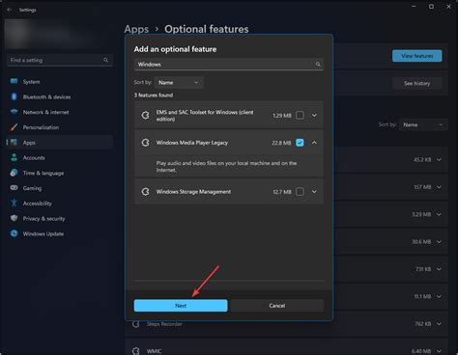The width and height of the screenshot is (458, 355).
Task: Click the Apps breadcrumb link
Action: tap(136, 29)
